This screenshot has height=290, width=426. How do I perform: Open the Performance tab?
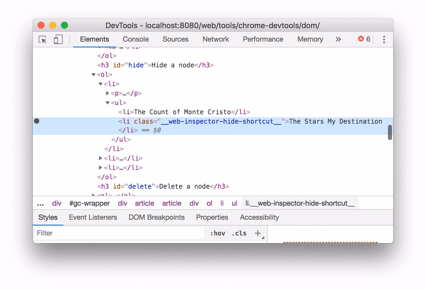[263, 39]
